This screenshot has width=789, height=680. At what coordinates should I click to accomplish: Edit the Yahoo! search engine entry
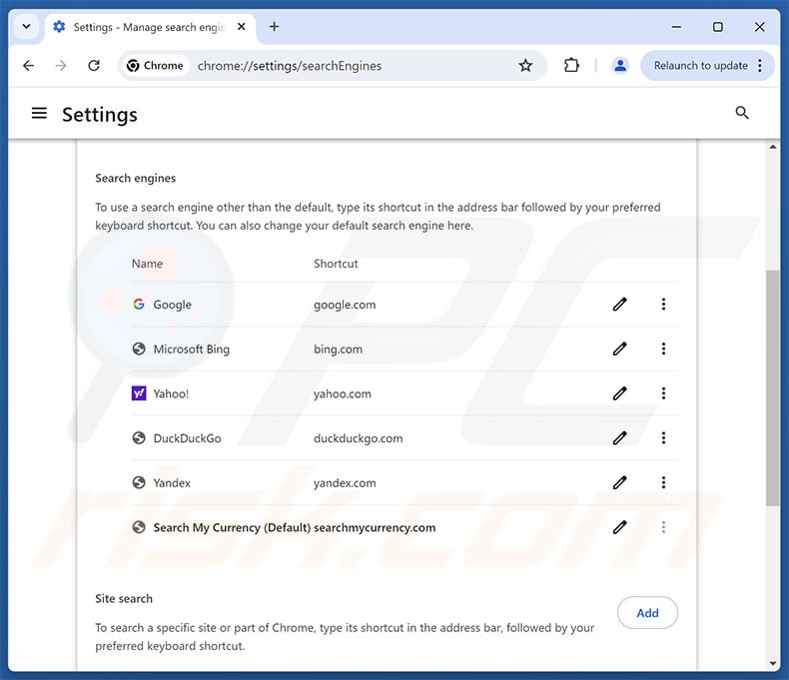pos(619,393)
